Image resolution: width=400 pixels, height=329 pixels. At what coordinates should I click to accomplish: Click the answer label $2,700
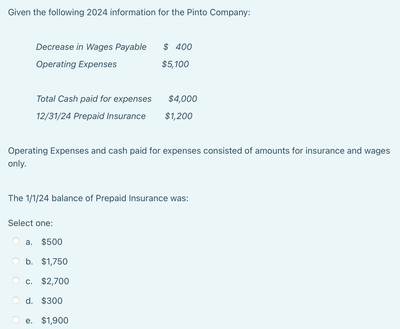pyautogui.click(x=55, y=281)
